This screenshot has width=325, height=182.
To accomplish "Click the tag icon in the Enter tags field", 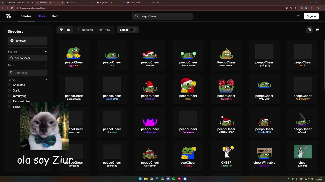I will tap(12, 73).
